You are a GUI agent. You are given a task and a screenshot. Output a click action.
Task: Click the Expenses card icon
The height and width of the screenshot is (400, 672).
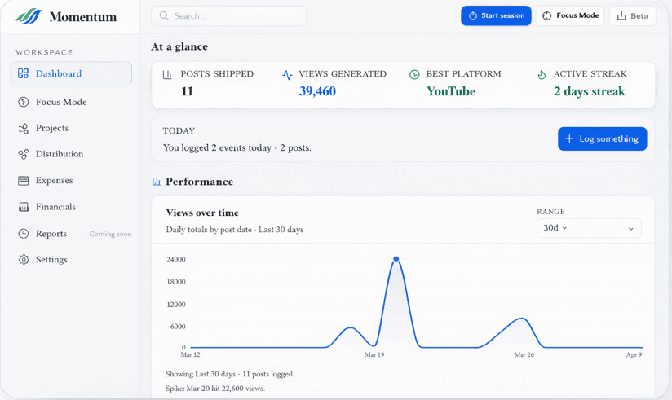[x=24, y=181]
